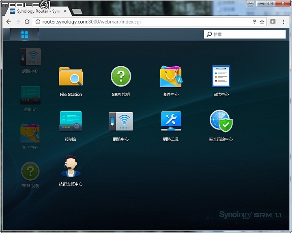Toggle the SRM main menu grid button

click(24, 34)
